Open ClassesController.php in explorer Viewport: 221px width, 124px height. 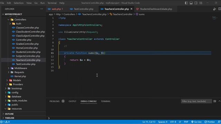point(27,28)
